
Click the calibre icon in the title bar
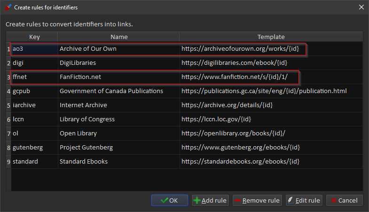click(8, 7)
